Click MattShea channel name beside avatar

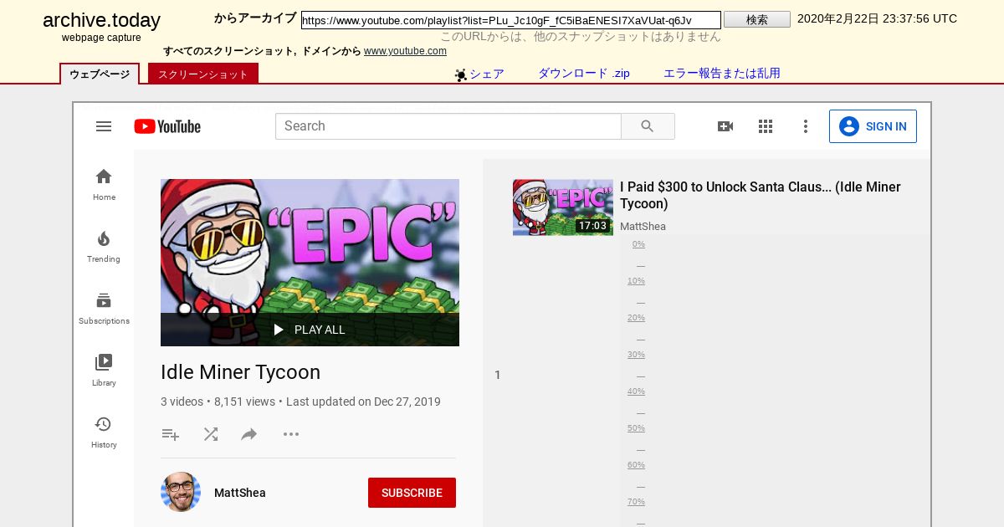(x=240, y=493)
